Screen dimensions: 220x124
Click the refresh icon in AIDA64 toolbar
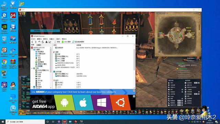click(x=43, y=42)
